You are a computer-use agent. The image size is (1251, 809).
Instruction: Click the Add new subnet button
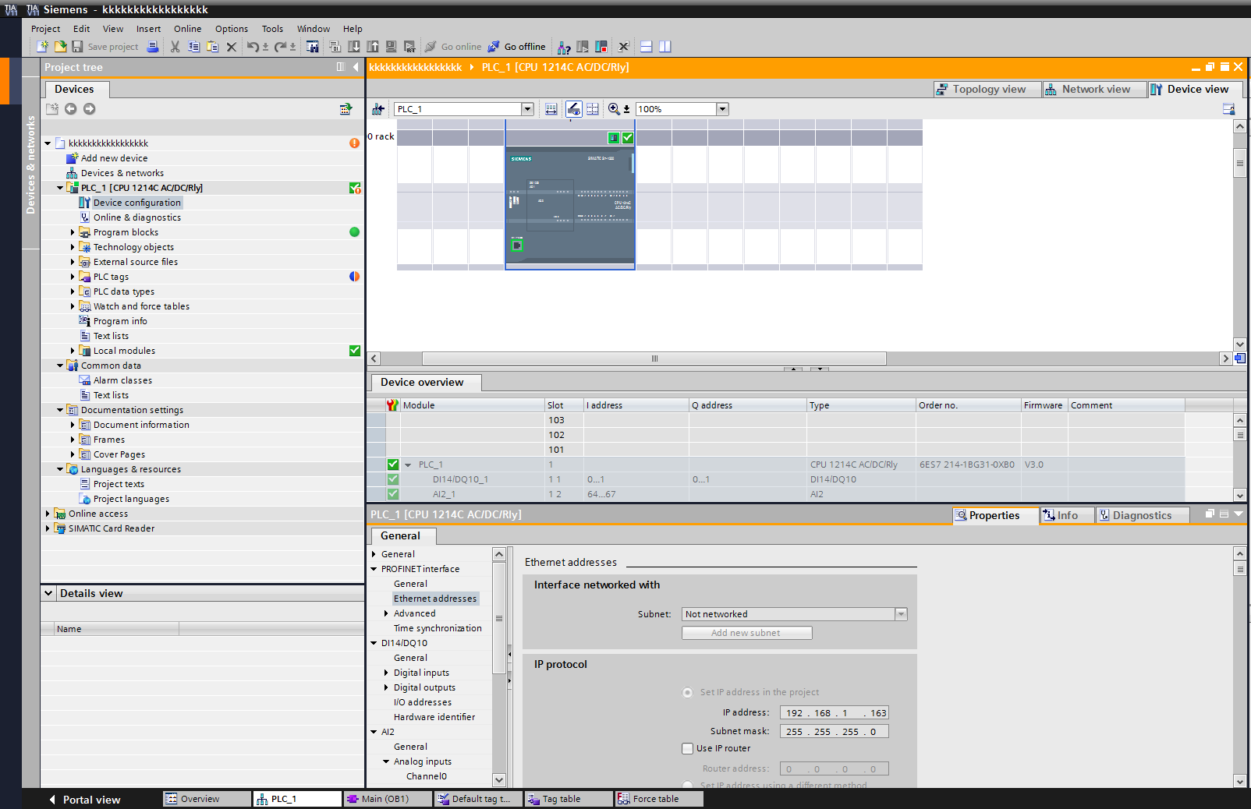(746, 633)
